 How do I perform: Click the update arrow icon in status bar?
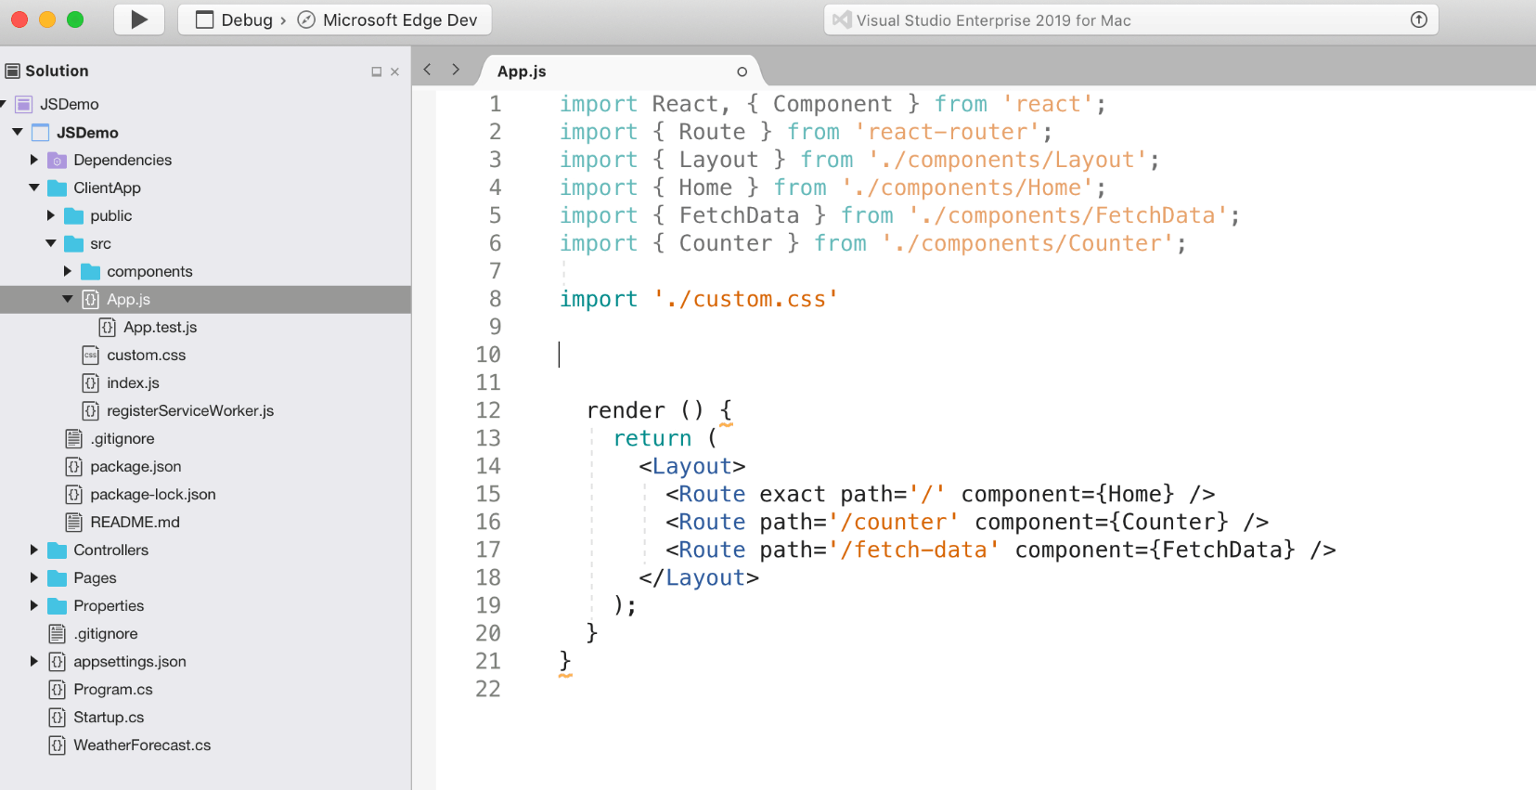click(1418, 19)
